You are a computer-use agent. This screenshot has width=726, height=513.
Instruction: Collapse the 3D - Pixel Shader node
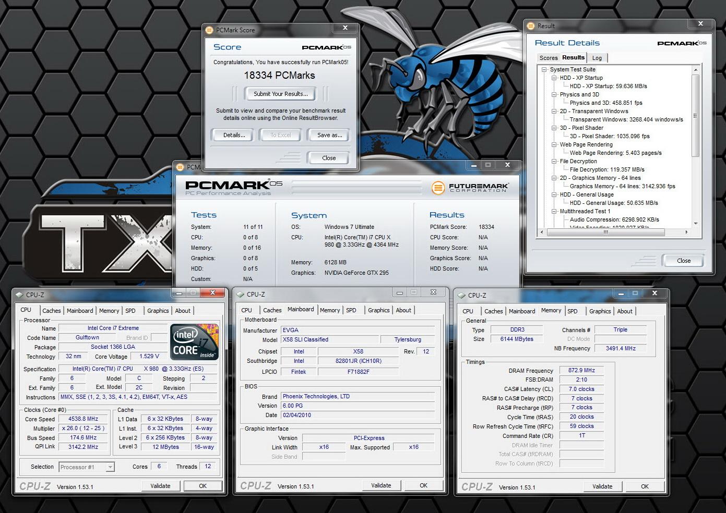554,128
